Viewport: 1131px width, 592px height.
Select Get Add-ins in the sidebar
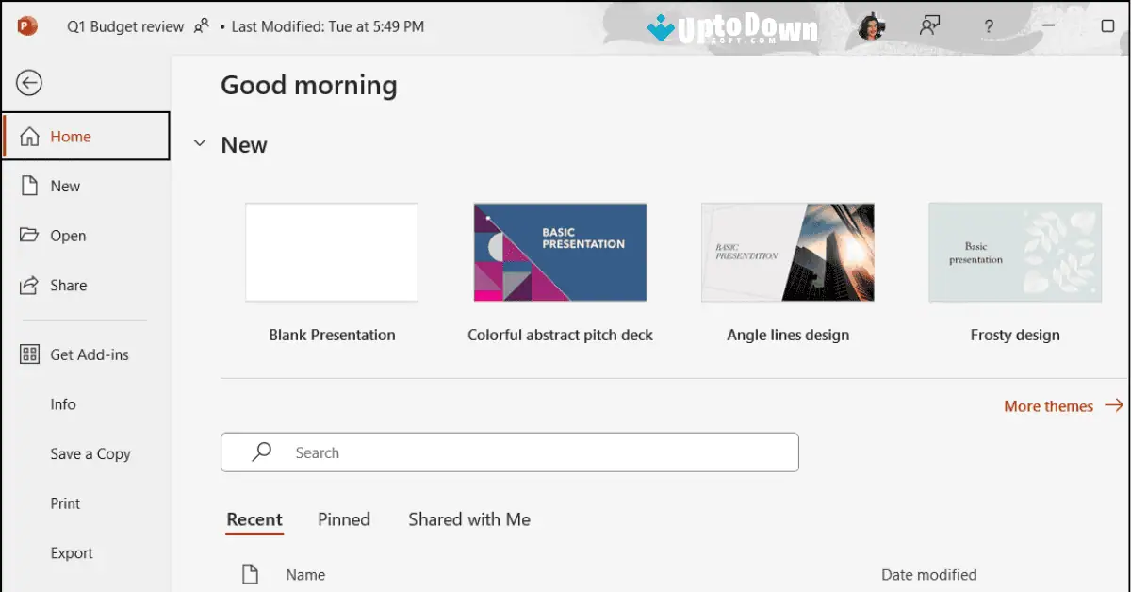click(89, 354)
